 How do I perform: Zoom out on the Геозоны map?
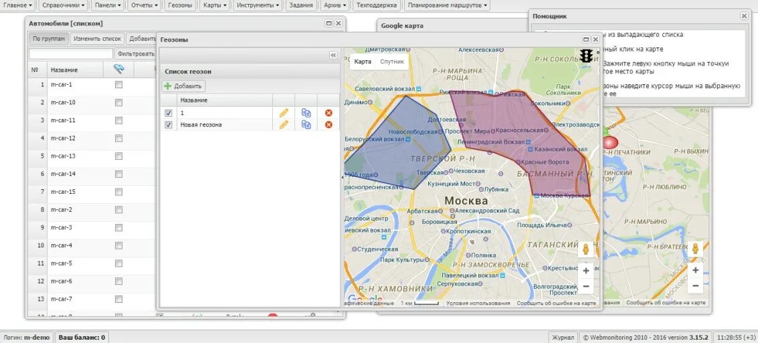point(586,286)
